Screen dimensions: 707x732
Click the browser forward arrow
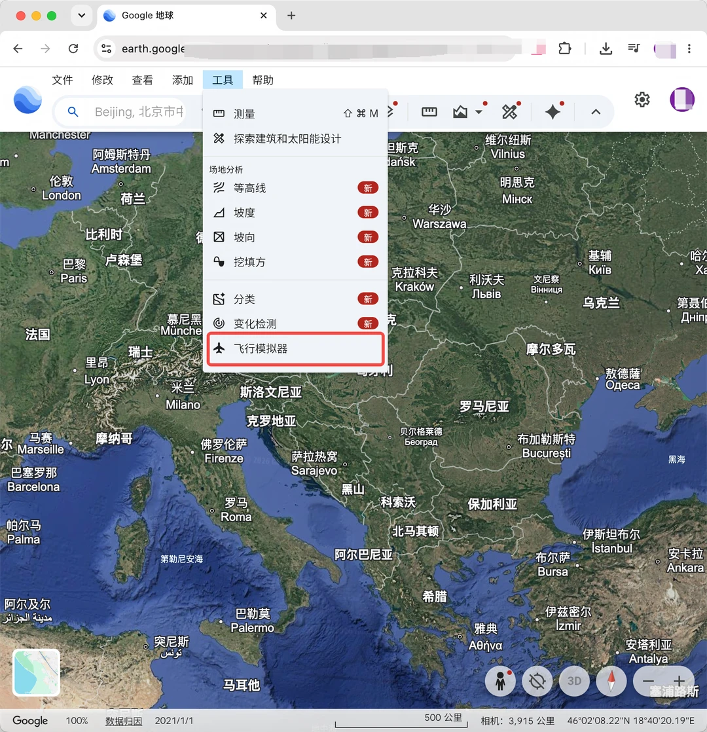(45, 48)
